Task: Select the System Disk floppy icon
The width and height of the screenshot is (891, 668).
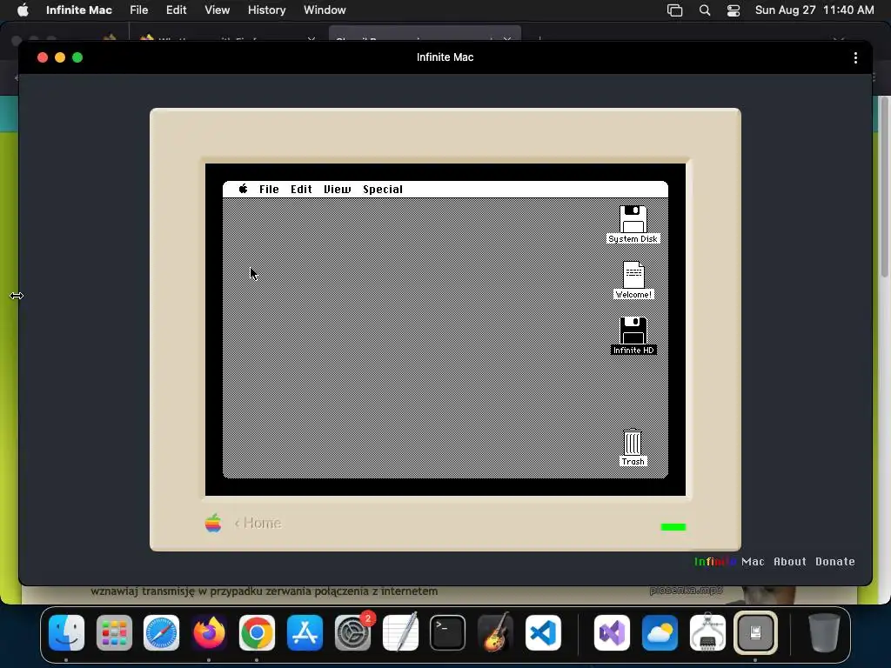Action: pyautogui.click(x=633, y=219)
